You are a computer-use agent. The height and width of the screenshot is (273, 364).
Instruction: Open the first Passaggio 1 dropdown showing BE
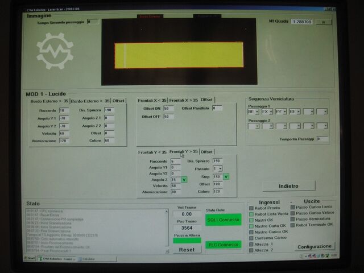pyautogui.click(x=254, y=112)
